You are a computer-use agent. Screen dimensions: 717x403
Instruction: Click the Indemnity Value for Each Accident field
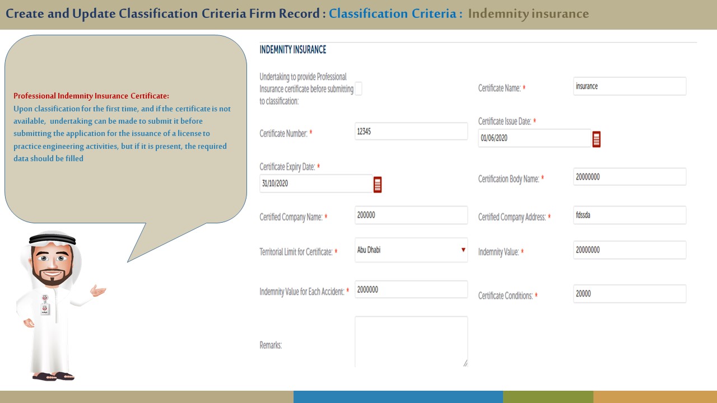(x=411, y=289)
